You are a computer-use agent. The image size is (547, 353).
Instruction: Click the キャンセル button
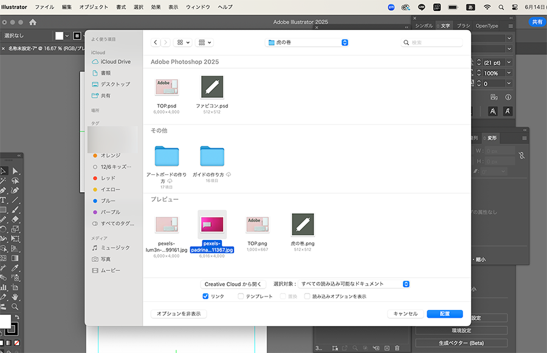coord(405,314)
